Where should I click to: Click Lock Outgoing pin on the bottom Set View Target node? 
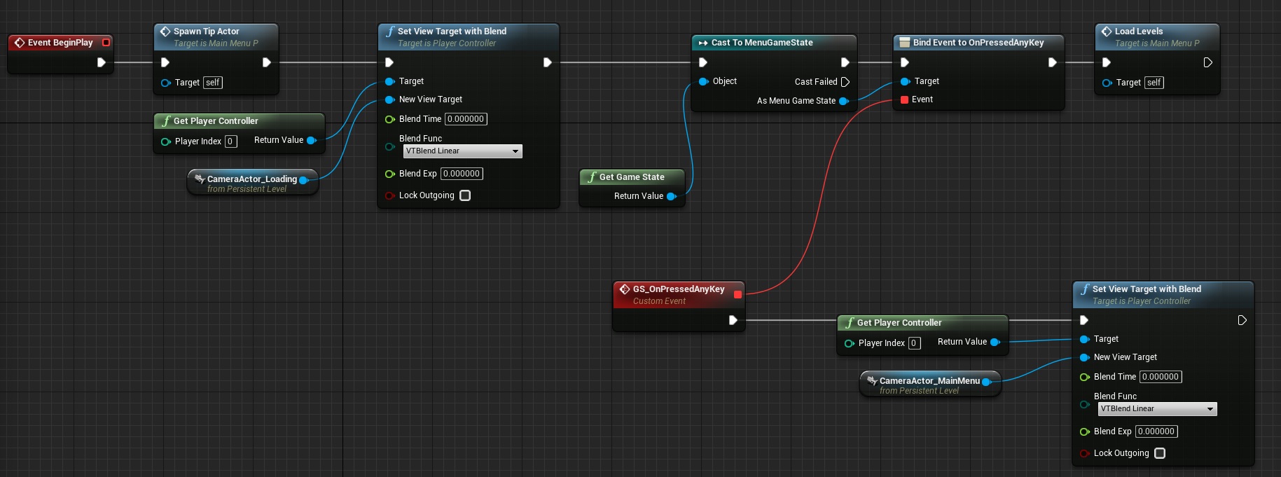[1085, 453]
